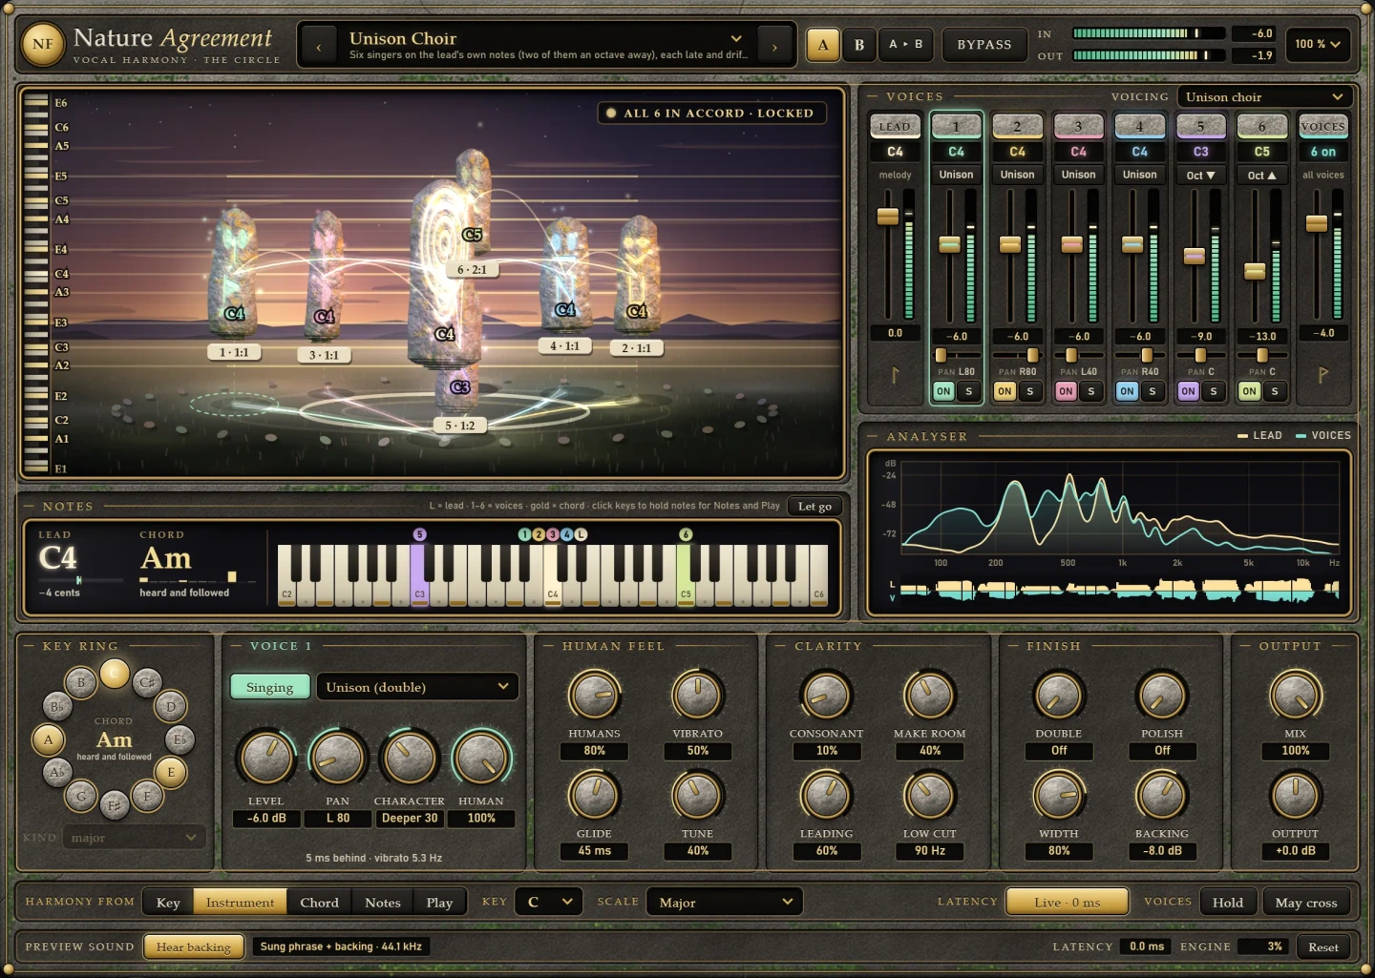
Task: Click the Vibrato knob
Action: 697,696
